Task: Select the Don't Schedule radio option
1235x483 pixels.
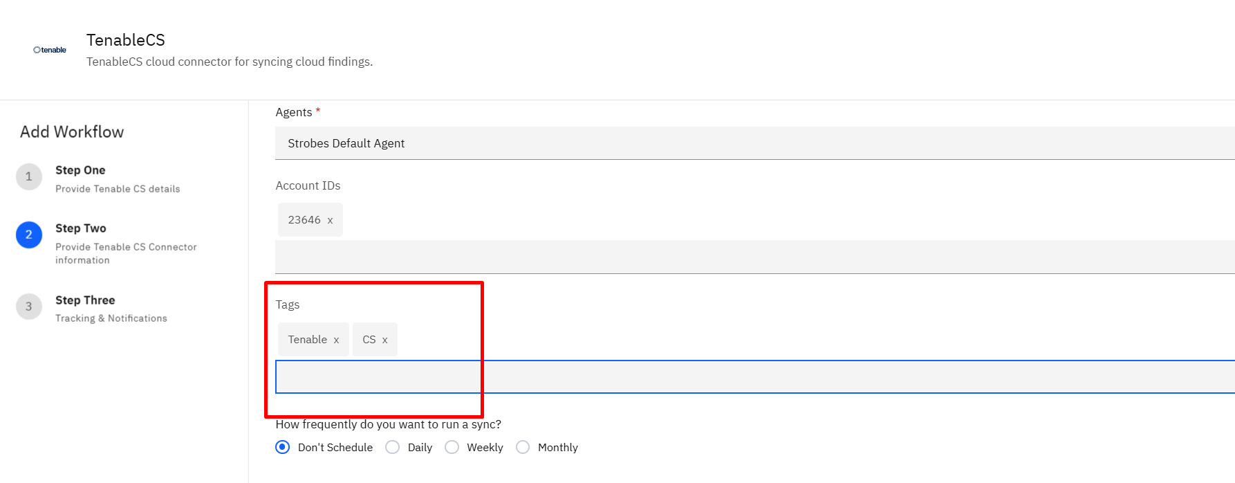Action: pos(282,447)
